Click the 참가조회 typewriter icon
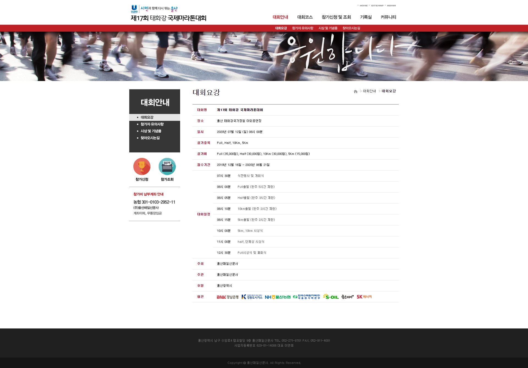528x368 pixels. [x=167, y=166]
